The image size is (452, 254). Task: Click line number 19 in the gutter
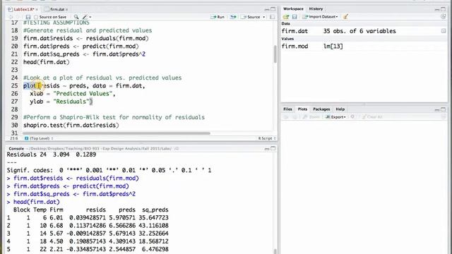click(x=14, y=38)
